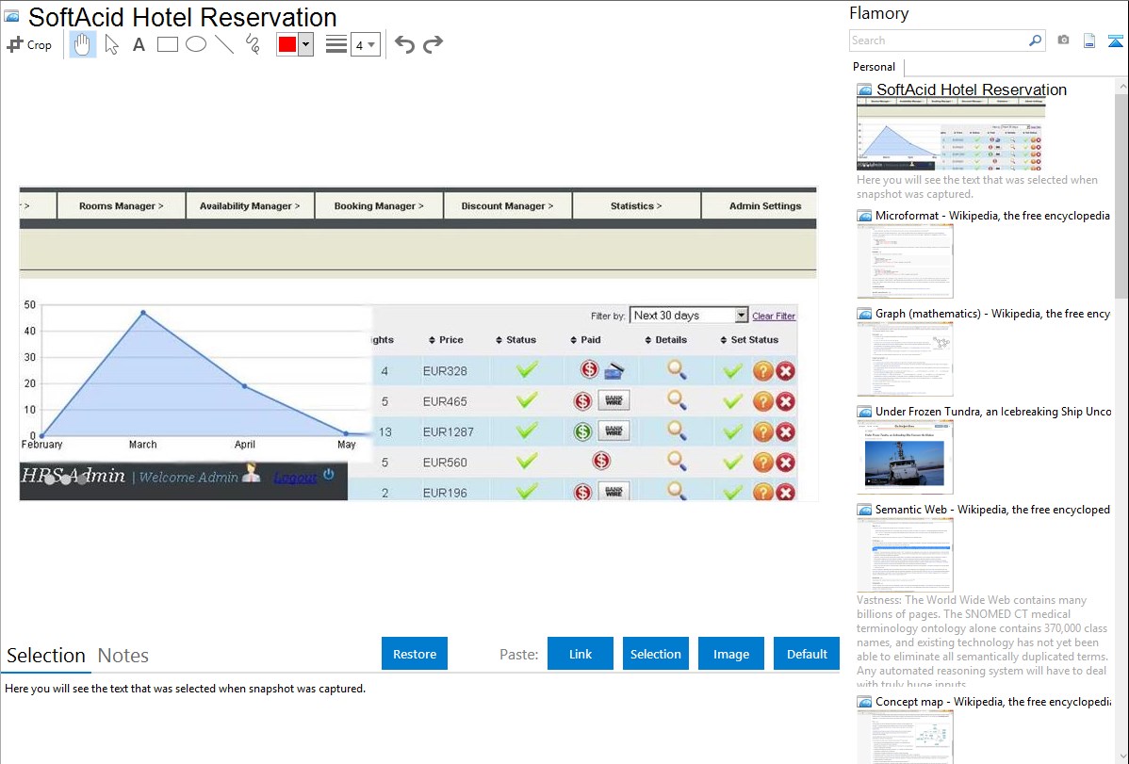
Task: Sort by Set Status column header
Action: [749, 340]
